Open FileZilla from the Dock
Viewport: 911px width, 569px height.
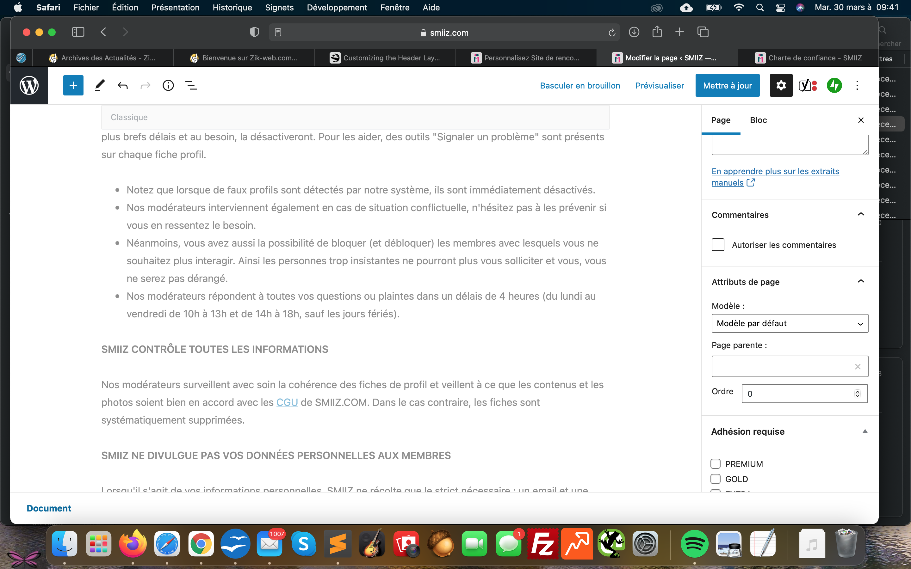pos(542,544)
